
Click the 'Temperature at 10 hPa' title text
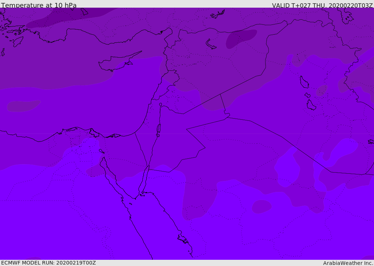[x=39, y=5]
